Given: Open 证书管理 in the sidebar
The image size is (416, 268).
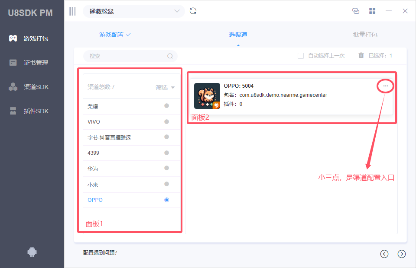Looking at the screenshot, I should [x=32, y=63].
